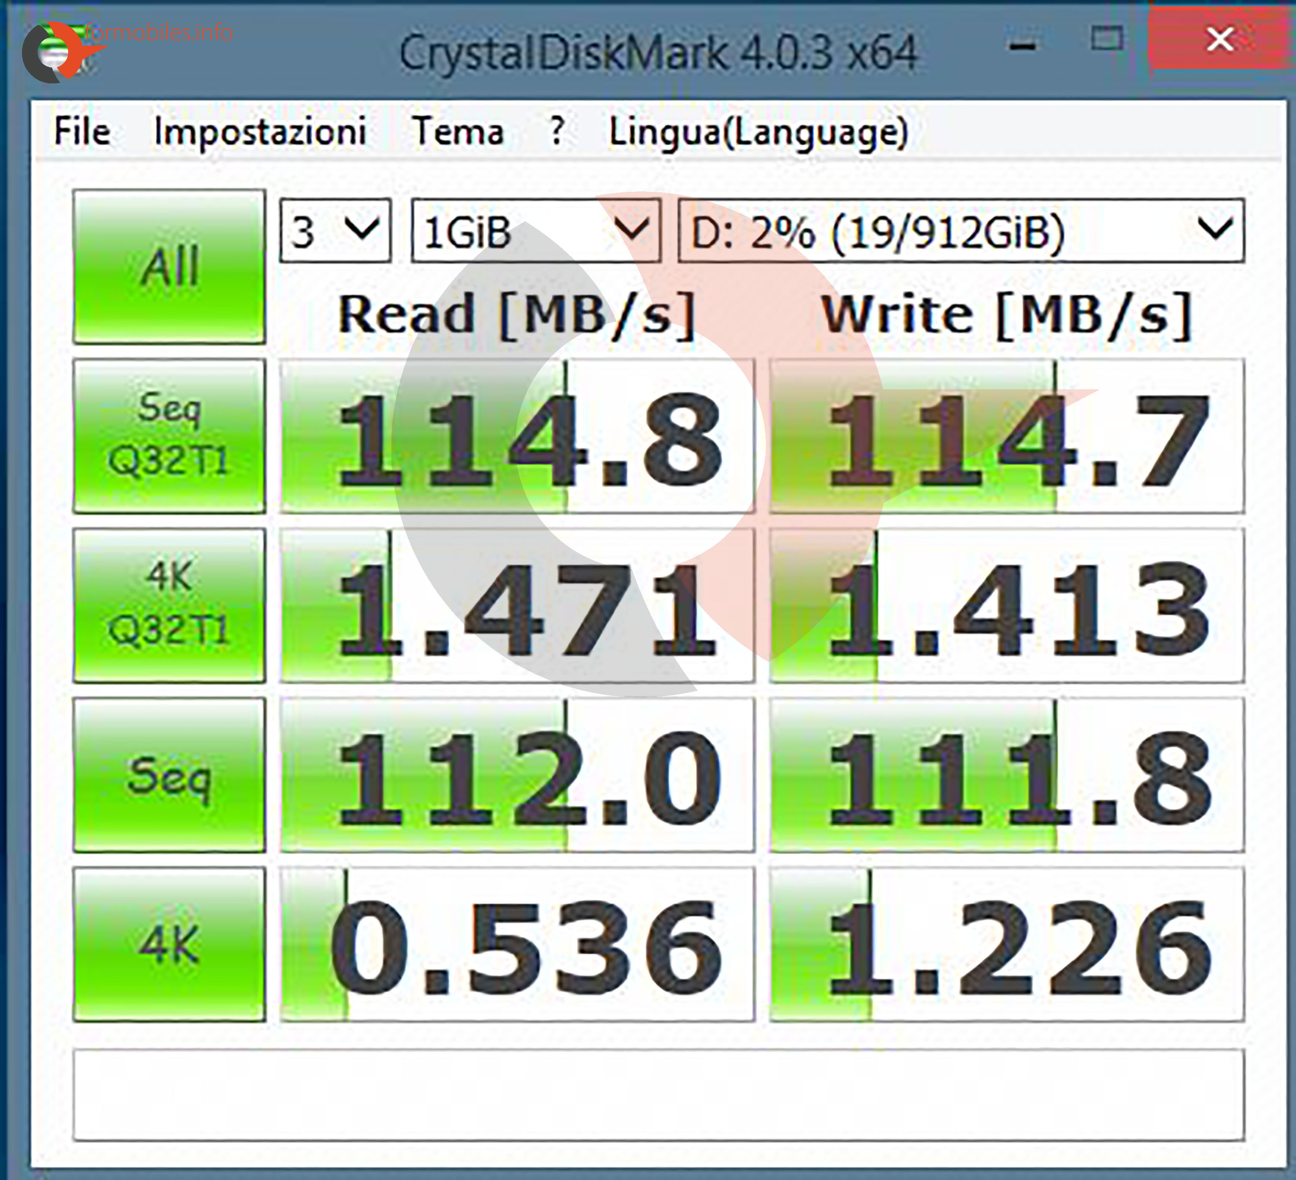Start the 4K benchmark test
Viewport: 1296px width, 1180px height.
(169, 944)
